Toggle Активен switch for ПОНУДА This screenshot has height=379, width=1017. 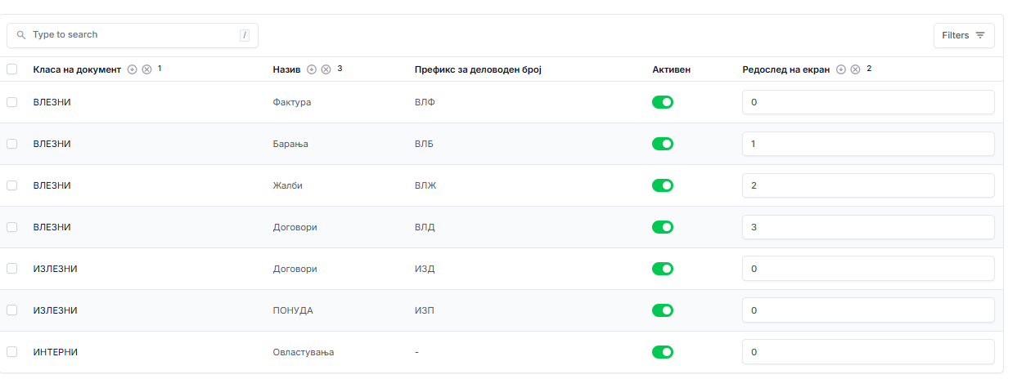point(663,310)
